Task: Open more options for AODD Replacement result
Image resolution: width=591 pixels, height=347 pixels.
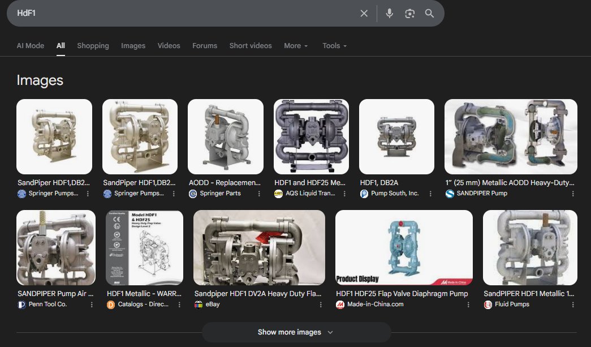Action: (259, 194)
